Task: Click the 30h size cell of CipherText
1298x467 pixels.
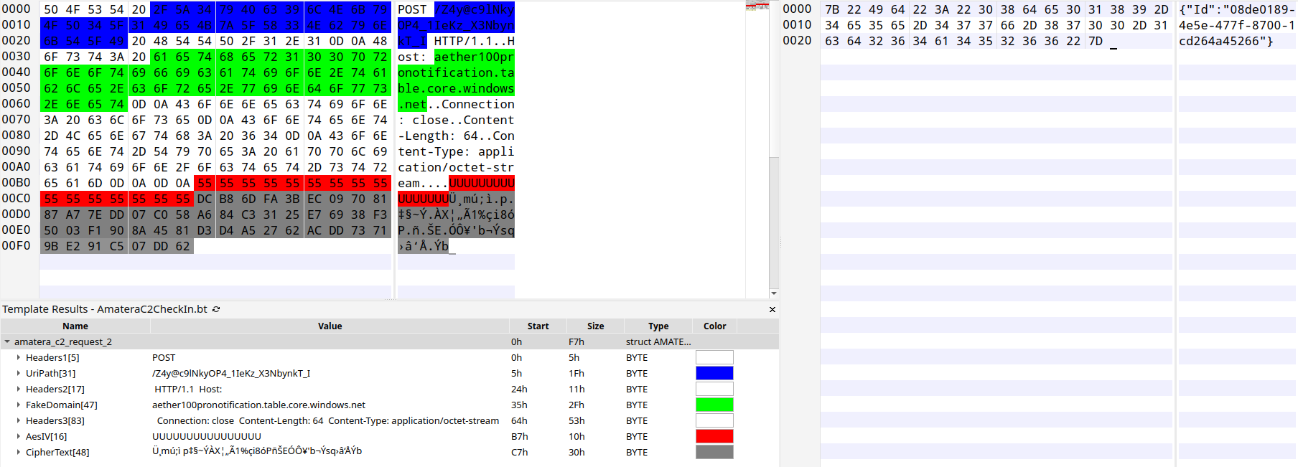Action: coord(576,453)
